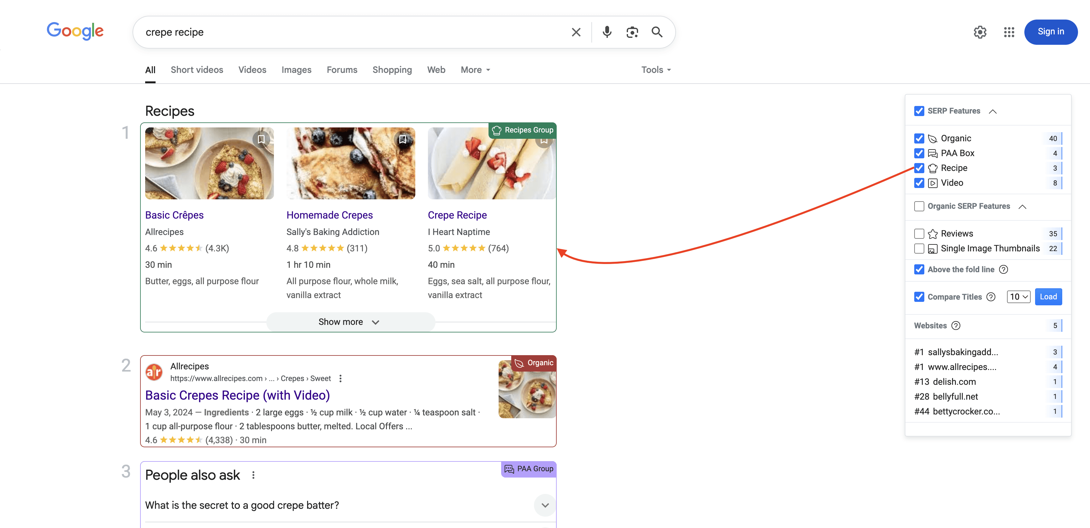Toggle Above the fold line checkbox
The height and width of the screenshot is (528, 1090).
919,269
